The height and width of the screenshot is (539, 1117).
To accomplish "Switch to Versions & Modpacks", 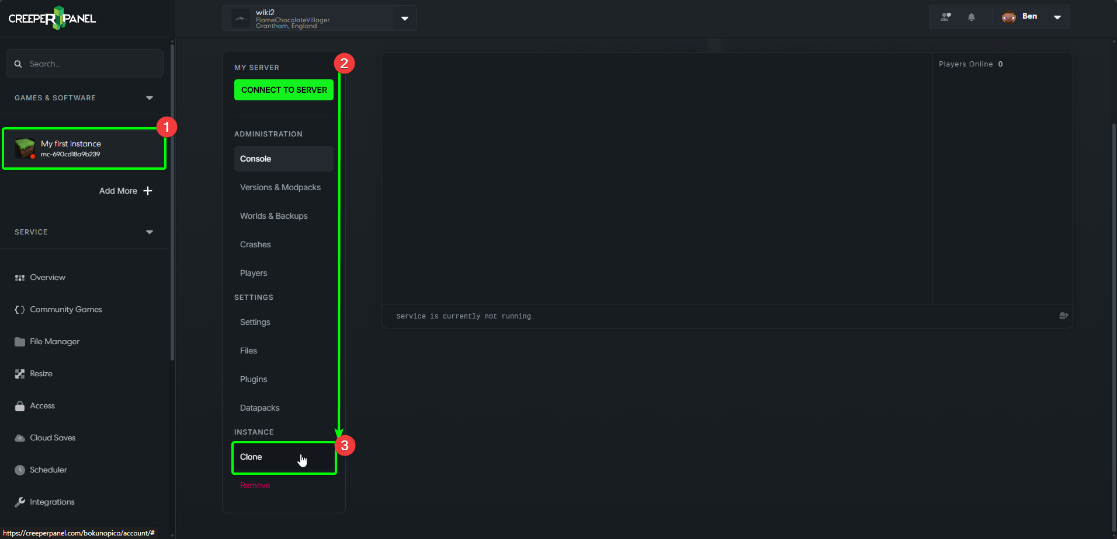I will click(280, 187).
